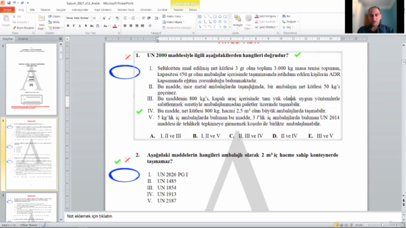
Task: Activate Biçim Boyacısı format painter
Action: click(23, 28)
